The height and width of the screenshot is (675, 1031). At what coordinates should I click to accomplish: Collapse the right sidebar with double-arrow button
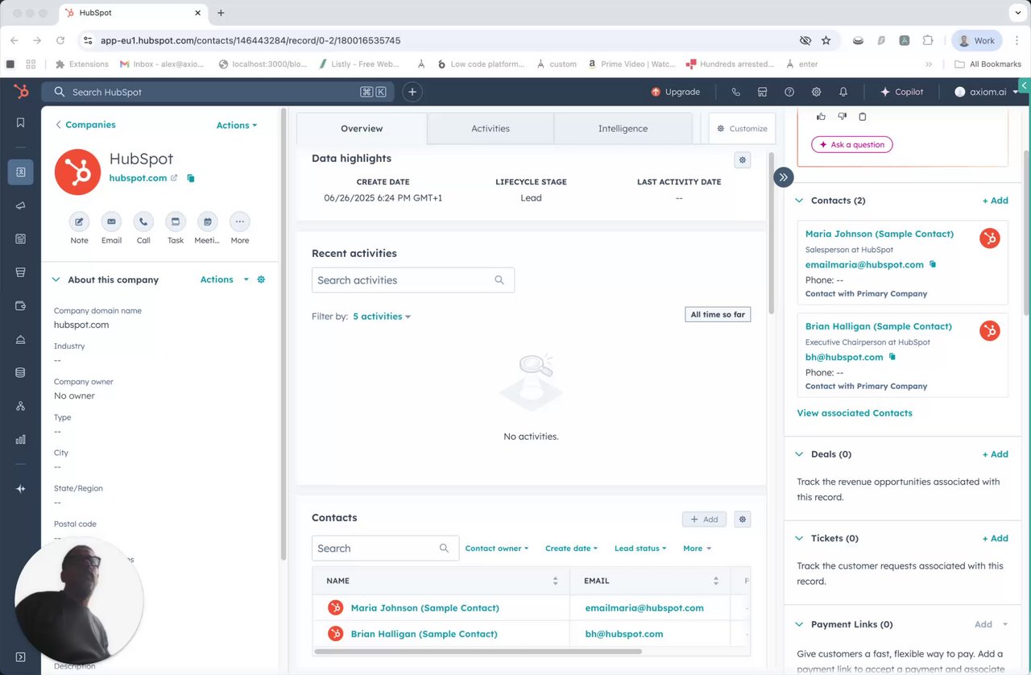[x=784, y=177]
